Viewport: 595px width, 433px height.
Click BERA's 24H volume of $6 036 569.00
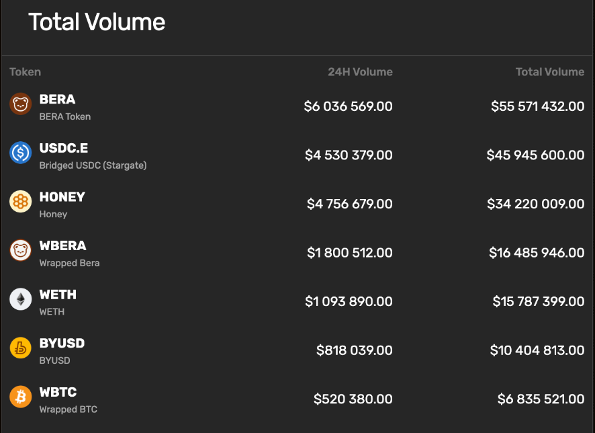[348, 106]
